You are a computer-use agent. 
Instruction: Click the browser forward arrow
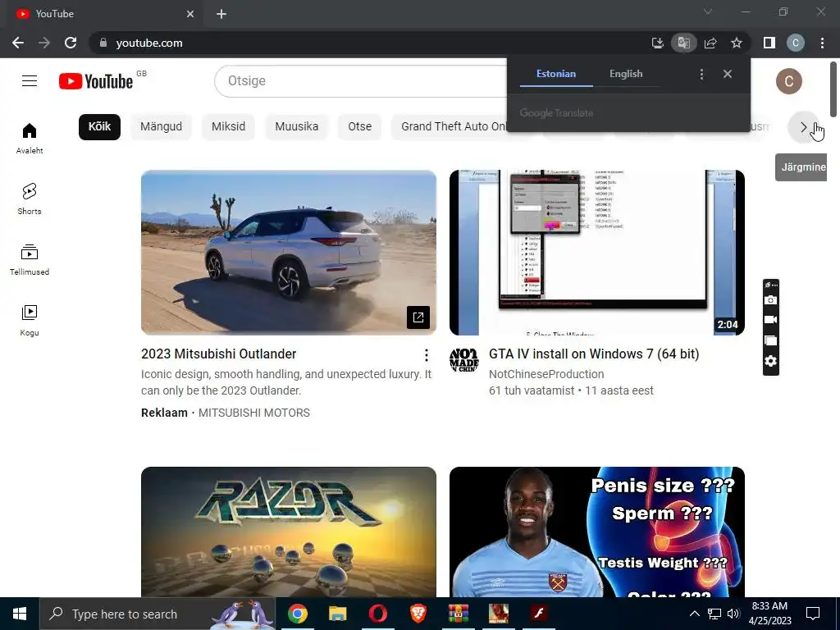(44, 43)
